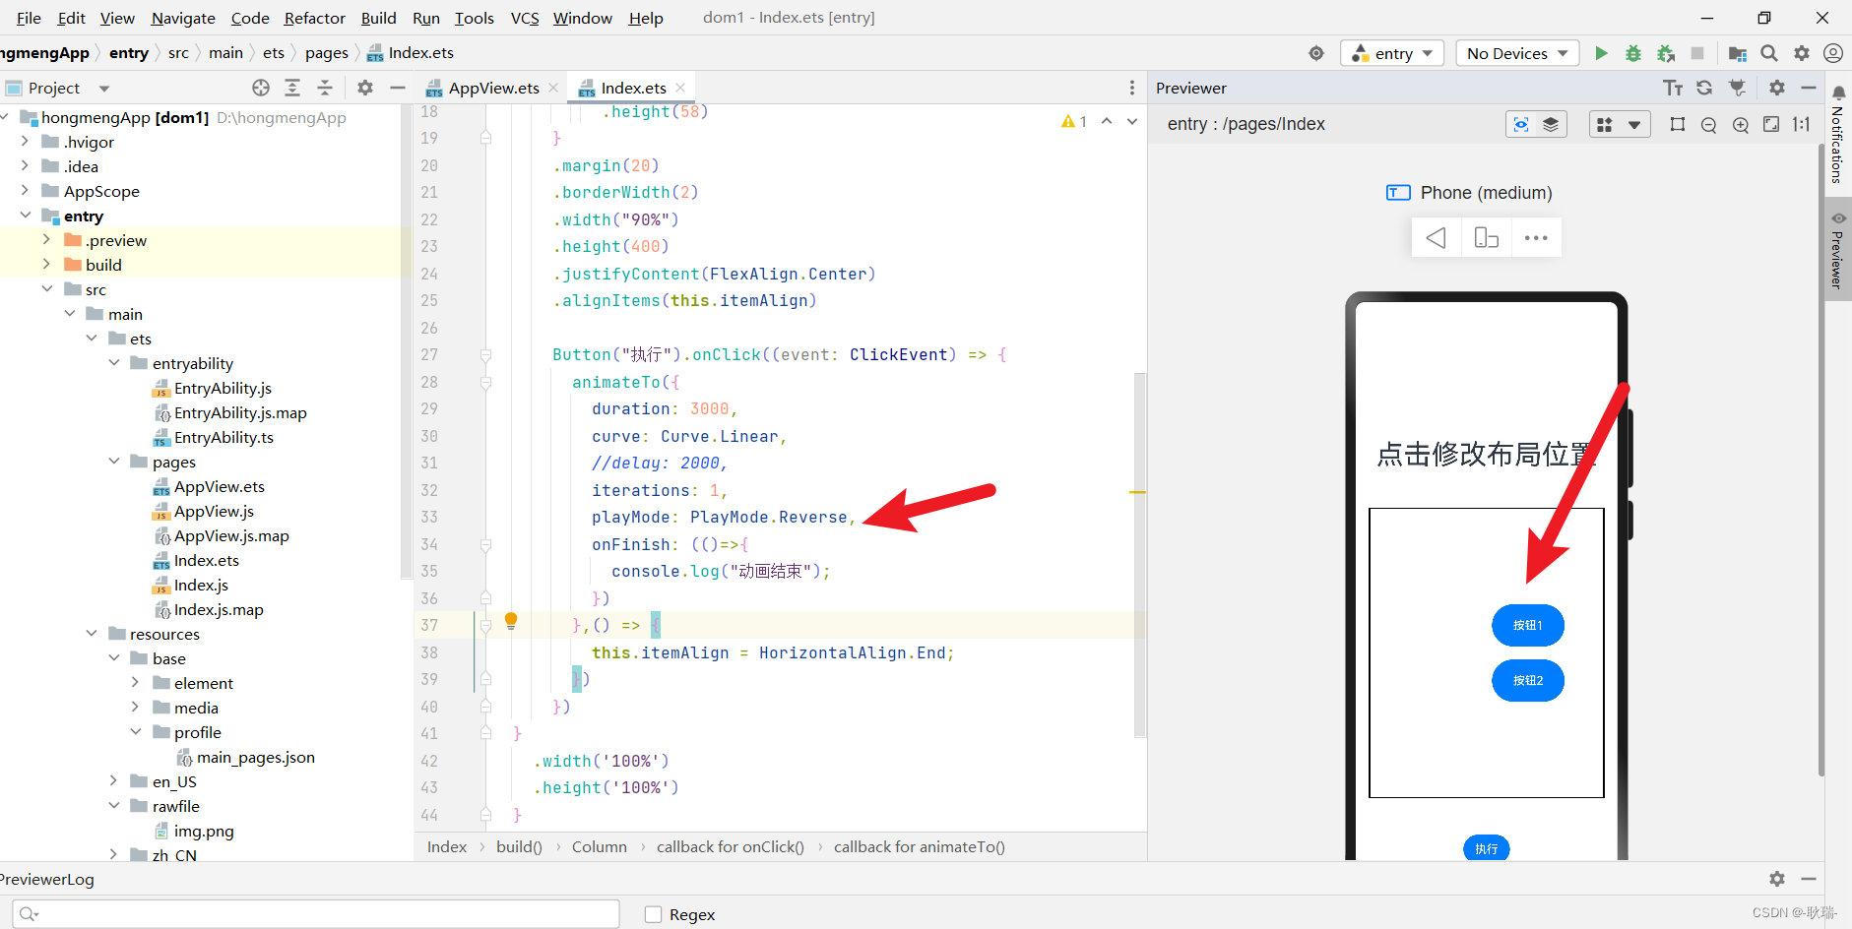Click the account avatar icon at the top-right
This screenshot has width=1852, height=929.
[x=1833, y=53]
